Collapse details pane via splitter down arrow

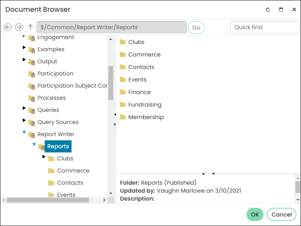point(213,174)
